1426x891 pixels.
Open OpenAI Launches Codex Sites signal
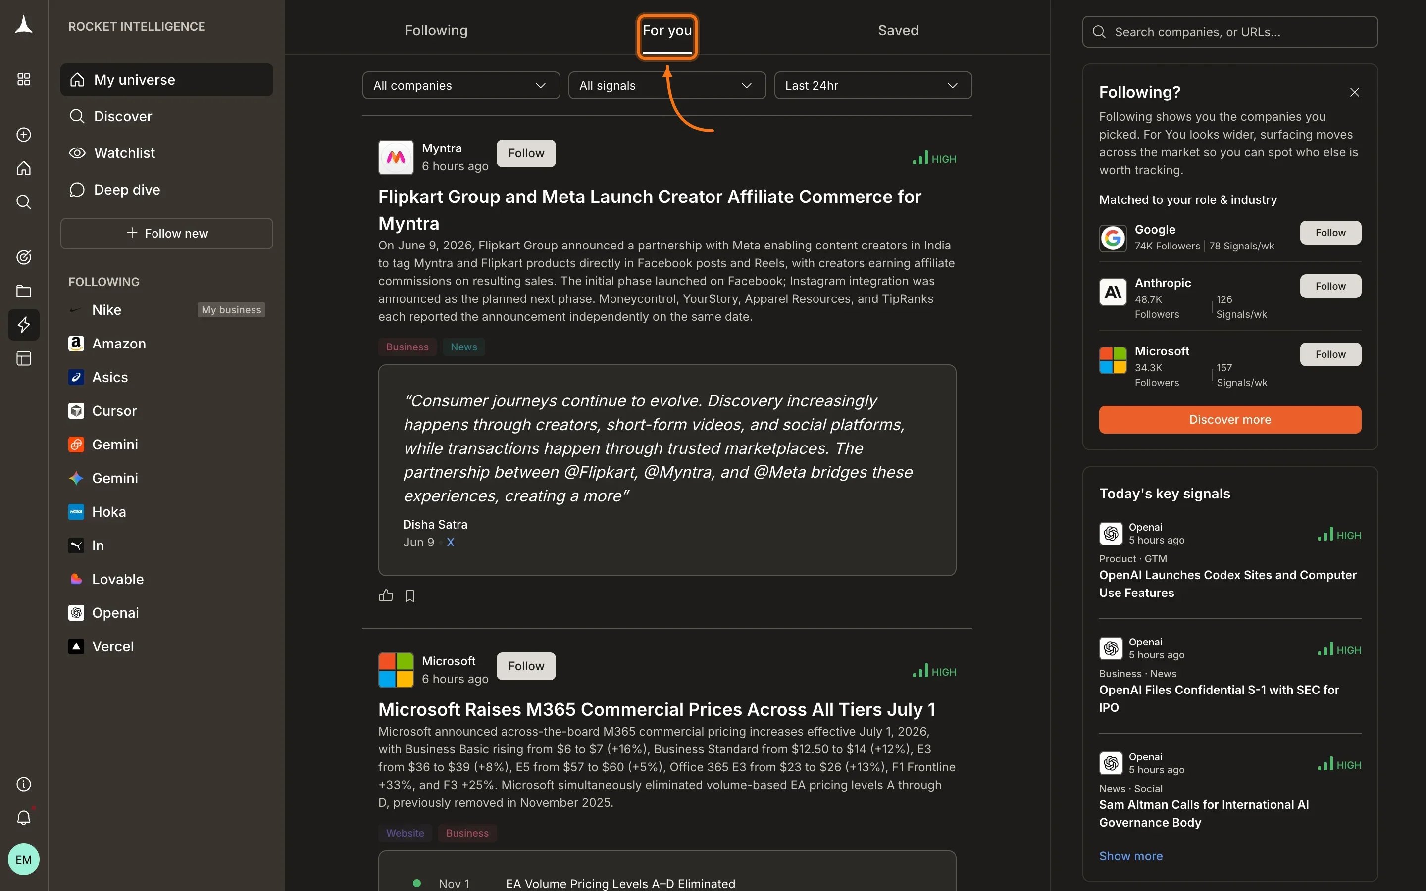(1227, 584)
